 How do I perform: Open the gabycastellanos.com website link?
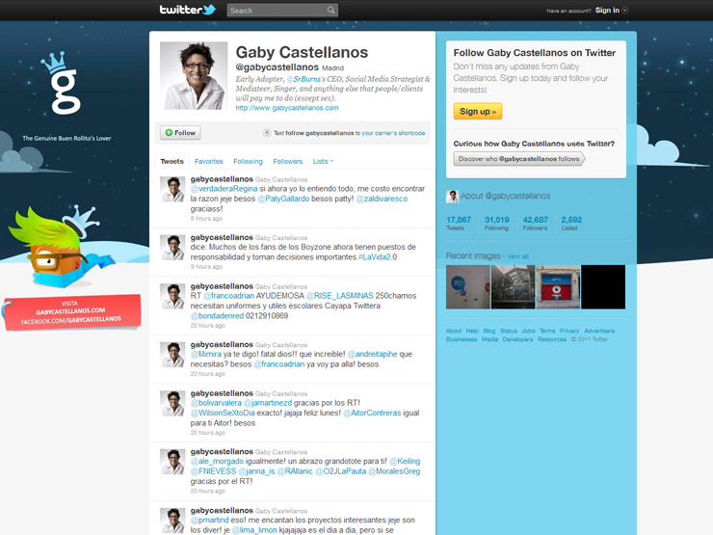click(287, 108)
